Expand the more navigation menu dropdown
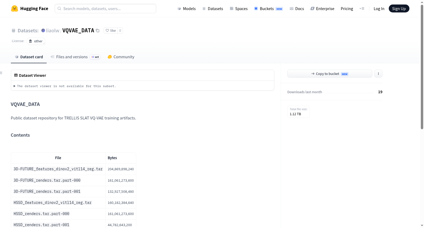 click(362, 8)
